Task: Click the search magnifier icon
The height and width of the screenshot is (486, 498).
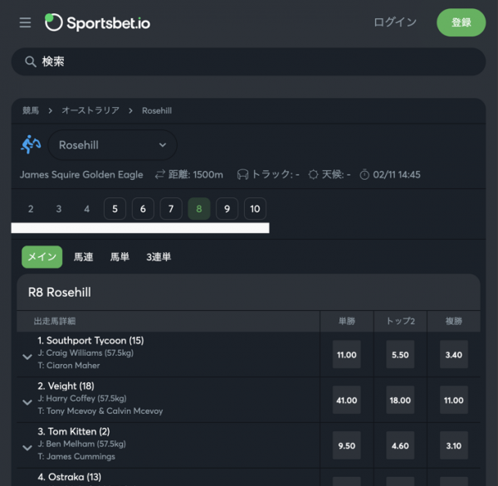Action: click(31, 61)
